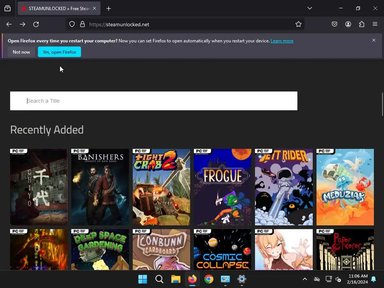
Task: Open the Chiyo game thumbnail
Action: [39, 187]
